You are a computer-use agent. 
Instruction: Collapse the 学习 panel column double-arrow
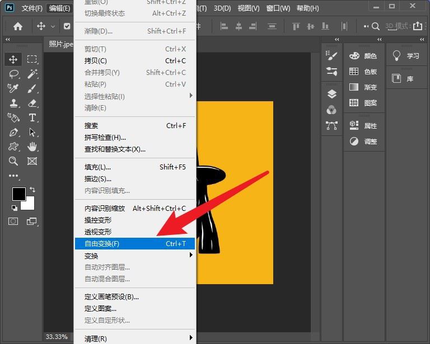[x=422, y=40]
